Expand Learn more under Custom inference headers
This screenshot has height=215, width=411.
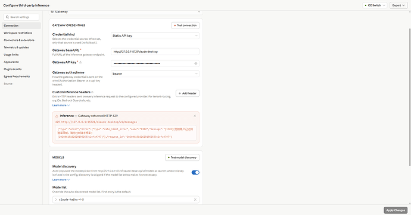click(x=61, y=105)
